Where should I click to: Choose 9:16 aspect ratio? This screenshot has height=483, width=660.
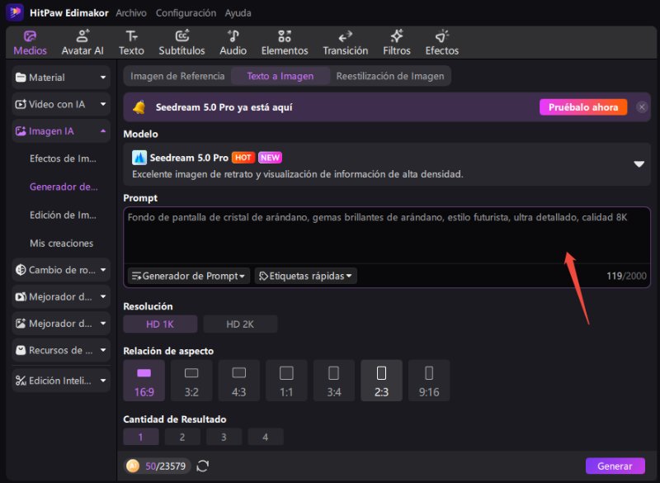(429, 381)
